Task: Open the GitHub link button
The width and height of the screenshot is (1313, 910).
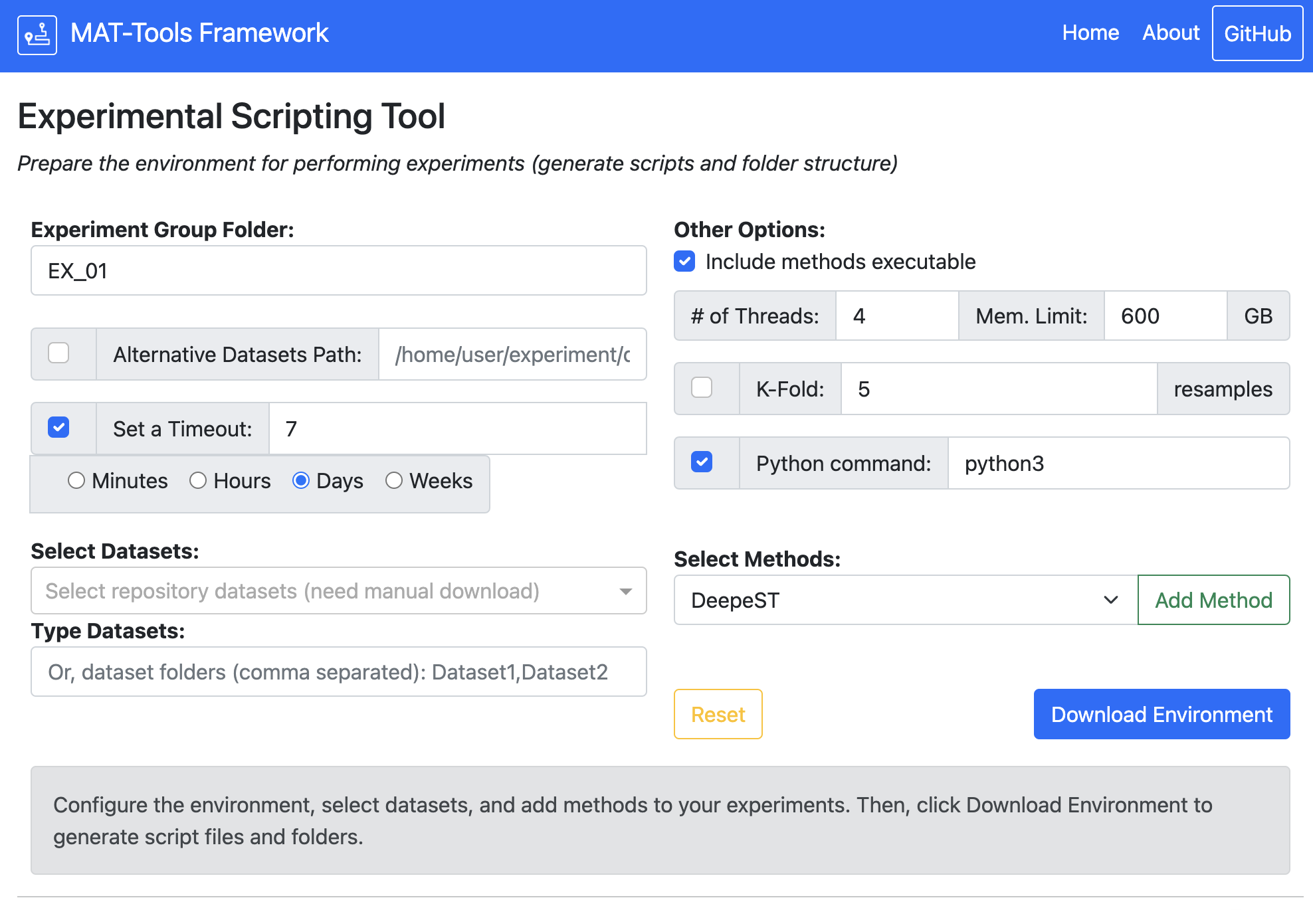Action: 1257,33
